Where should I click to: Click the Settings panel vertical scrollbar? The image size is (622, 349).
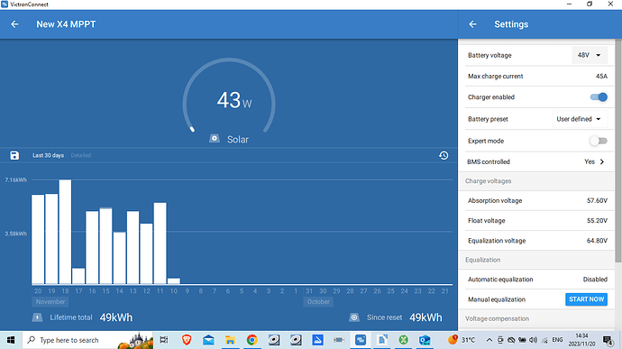(x=618, y=151)
